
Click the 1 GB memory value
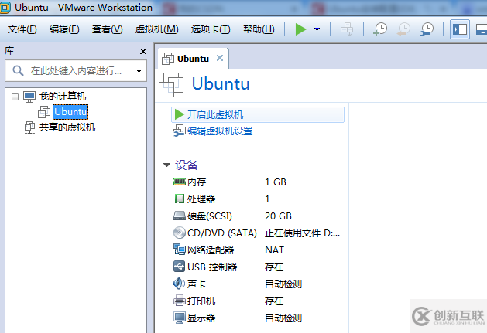pyautogui.click(x=276, y=182)
